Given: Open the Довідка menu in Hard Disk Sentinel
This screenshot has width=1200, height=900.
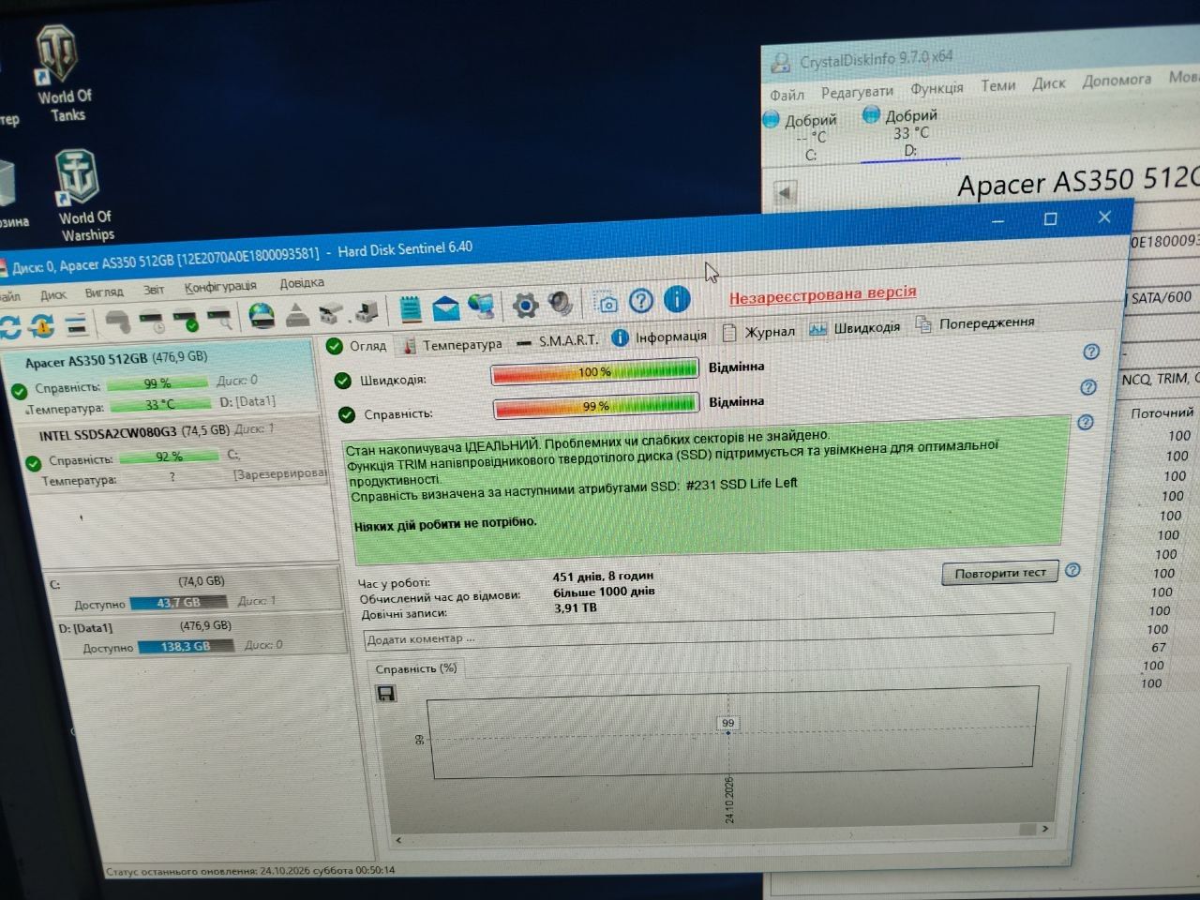Looking at the screenshot, I should click(x=302, y=283).
